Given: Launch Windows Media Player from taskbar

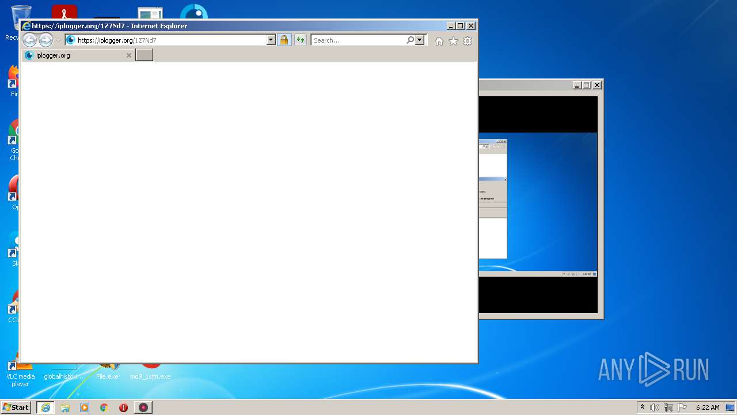Looking at the screenshot, I should coord(85,408).
